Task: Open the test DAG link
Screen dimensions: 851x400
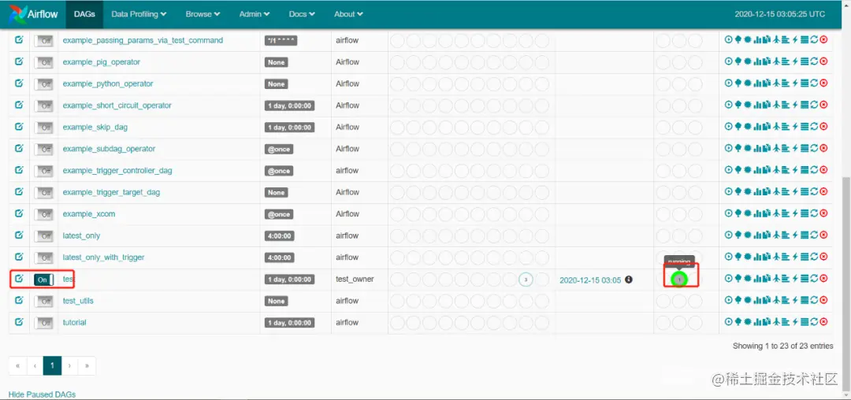Action: pyautogui.click(x=69, y=279)
